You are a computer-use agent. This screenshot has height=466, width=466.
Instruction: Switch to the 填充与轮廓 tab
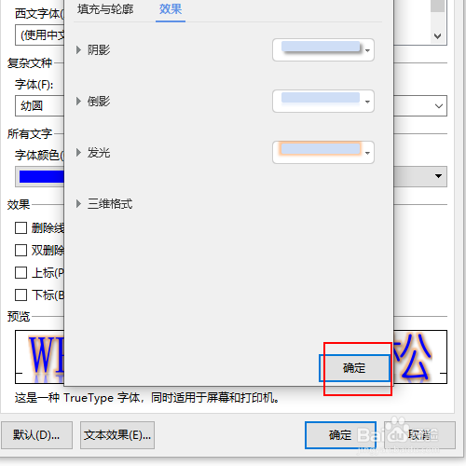tap(105, 9)
